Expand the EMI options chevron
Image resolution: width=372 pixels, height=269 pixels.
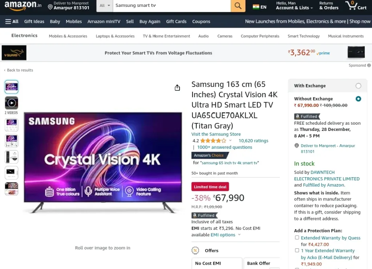[239, 235]
